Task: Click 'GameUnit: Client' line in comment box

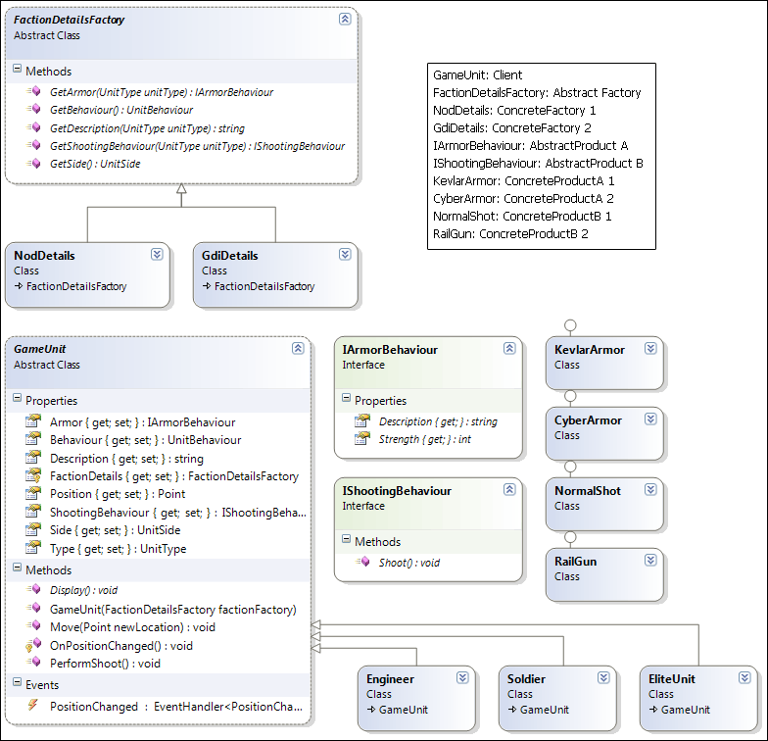Action: [x=478, y=74]
